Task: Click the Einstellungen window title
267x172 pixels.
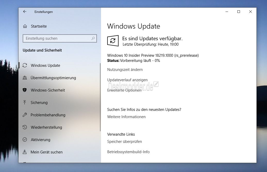Action: point(44,12)
